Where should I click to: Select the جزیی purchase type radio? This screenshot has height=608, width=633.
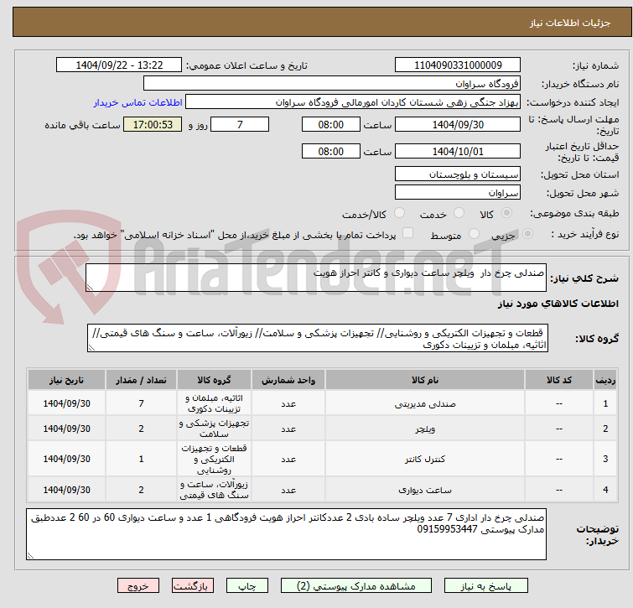pos(527,234)
